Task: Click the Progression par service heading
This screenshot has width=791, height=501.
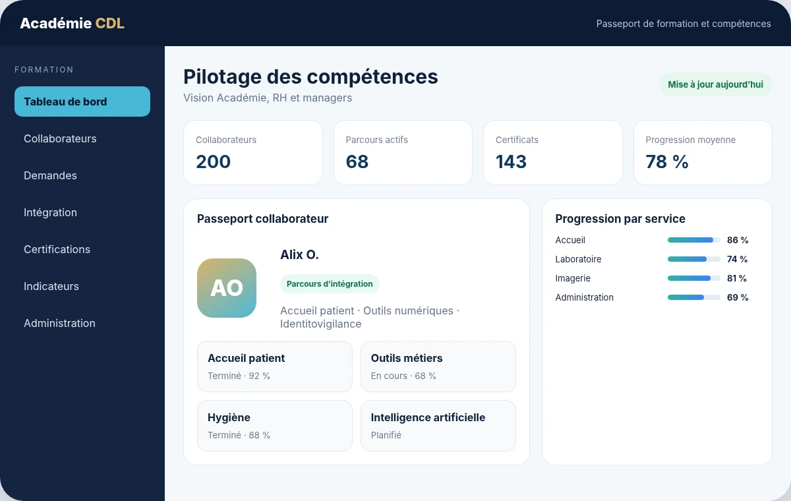Action: pyautogui.click(x=620, y=219)
